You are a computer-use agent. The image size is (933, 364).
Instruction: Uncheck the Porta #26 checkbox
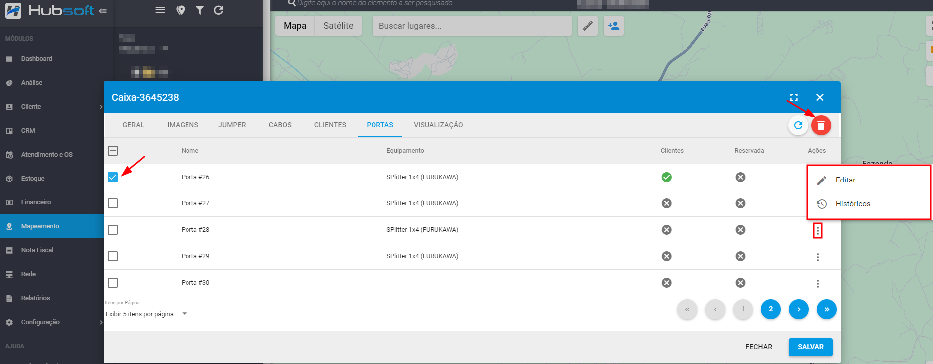pyautogui.click(x=113, y=177)
